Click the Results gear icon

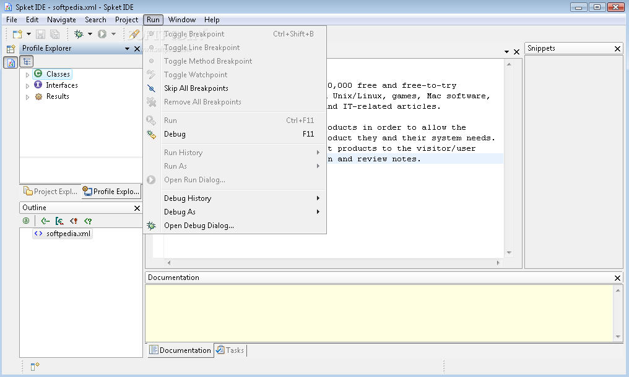(x=38, y=96)
